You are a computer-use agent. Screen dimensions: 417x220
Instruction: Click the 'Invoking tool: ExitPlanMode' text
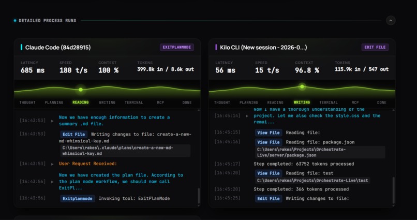[134, 198]
